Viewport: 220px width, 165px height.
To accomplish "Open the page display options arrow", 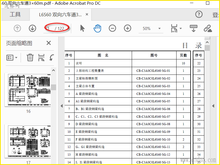I will pyautogui.click(x=181, y=29).
